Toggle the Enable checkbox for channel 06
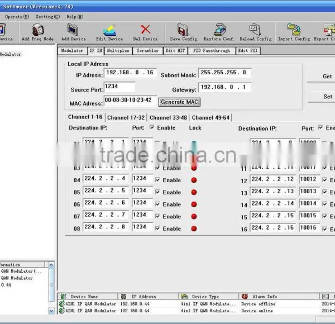The height and width of the screenshot is (324, 335). click(x=157, y=204)
